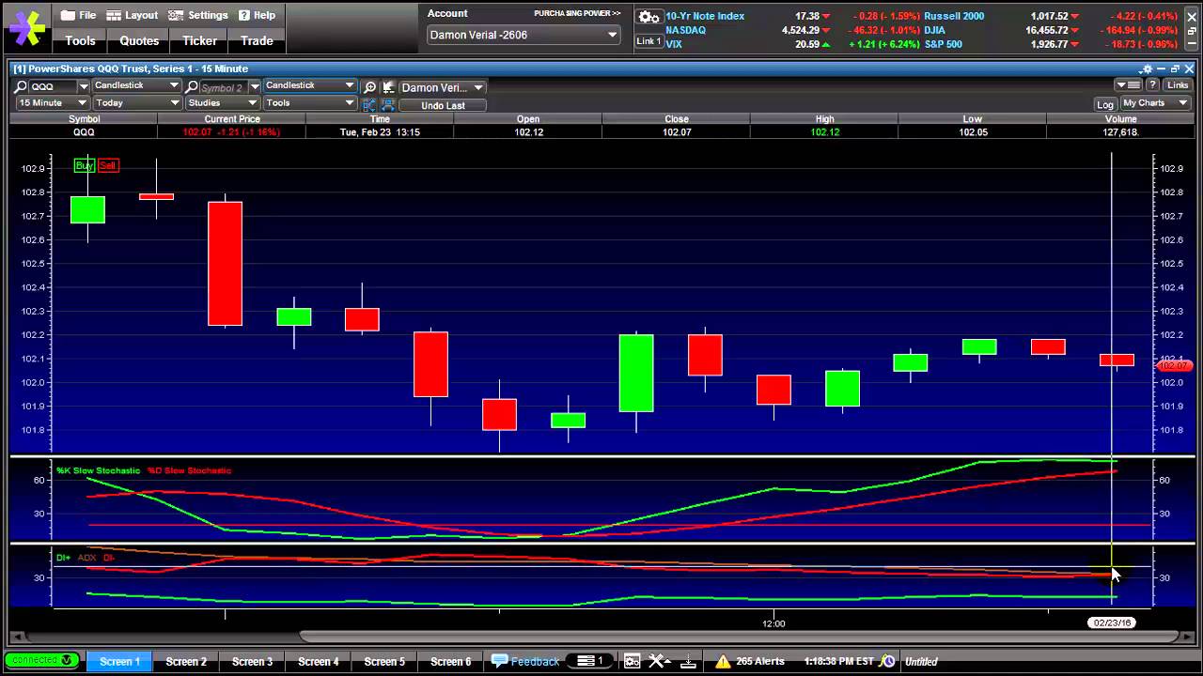This screenshot has height=676, width=1203.
Task: Open the Today date range dropdown
Action: tap(136, 102)
